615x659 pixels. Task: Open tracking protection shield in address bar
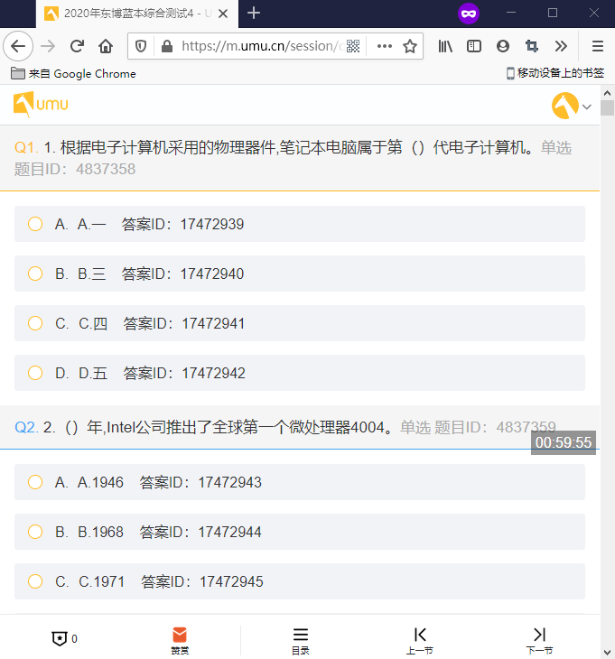coord(141,46)
